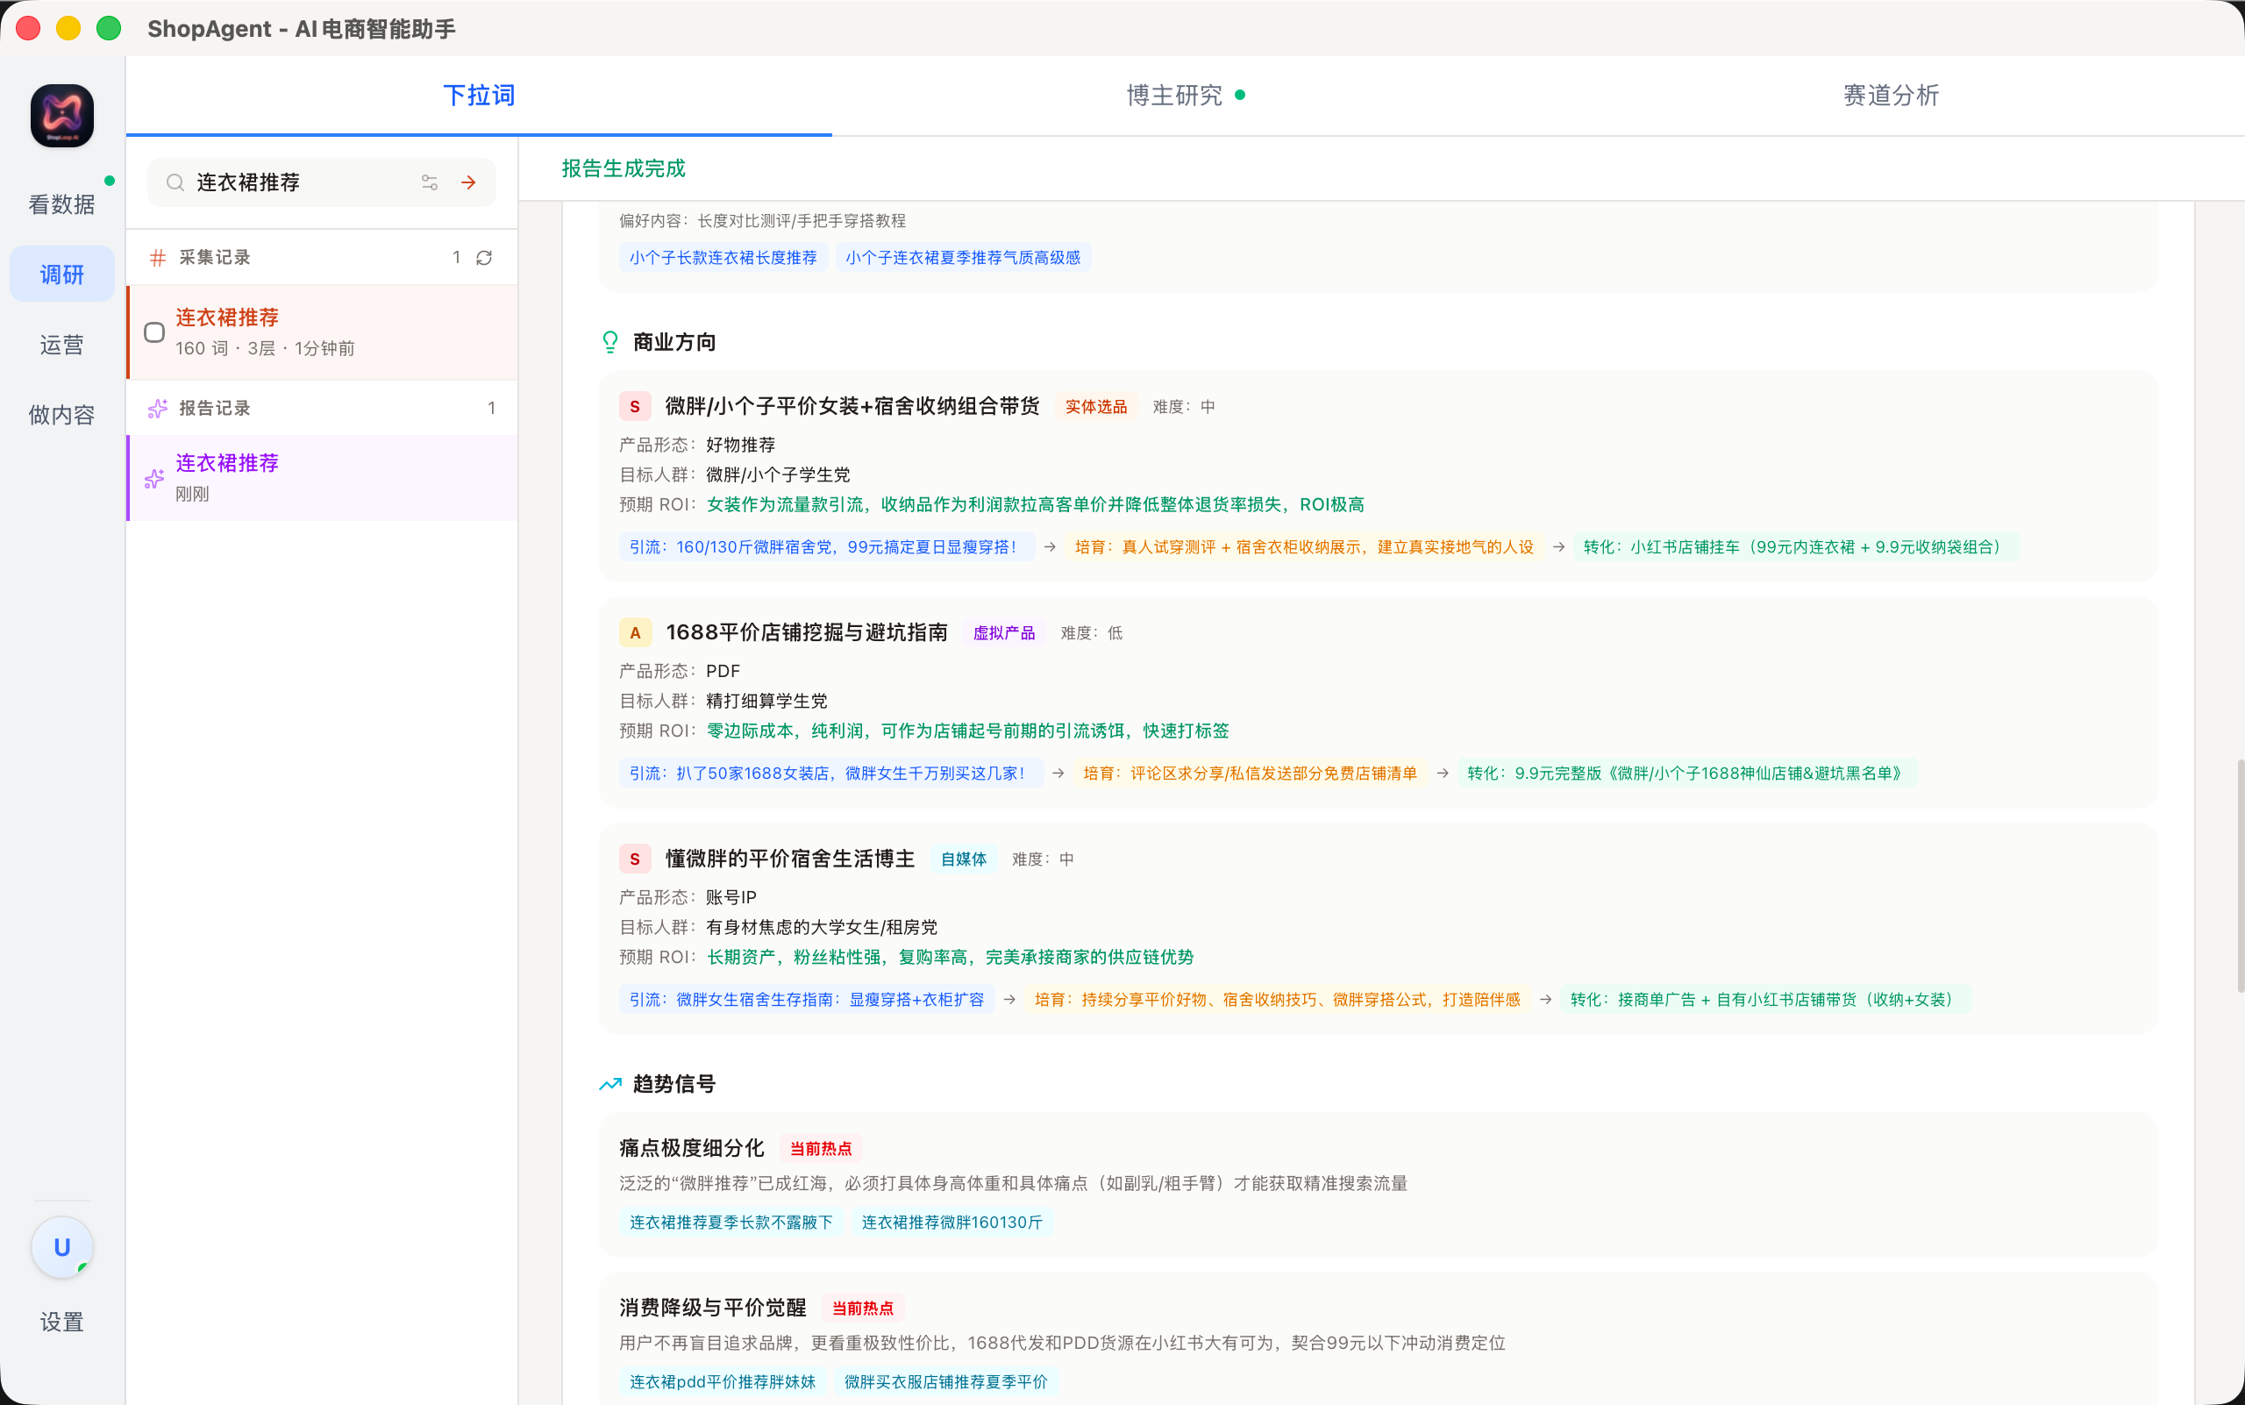Open the user avatar U
The height and width of the screenshot is (1405, 2245).
click(62, 1247)
